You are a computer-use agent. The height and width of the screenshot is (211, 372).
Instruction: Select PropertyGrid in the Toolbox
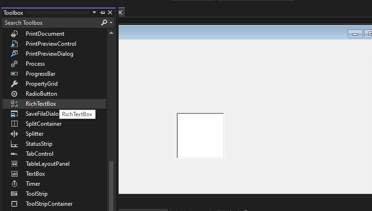[x=54, y=84]
